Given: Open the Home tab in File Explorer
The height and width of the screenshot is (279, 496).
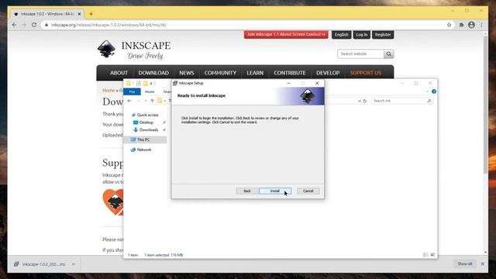Looking at the screenshot, I should click(x=150, y=91).
